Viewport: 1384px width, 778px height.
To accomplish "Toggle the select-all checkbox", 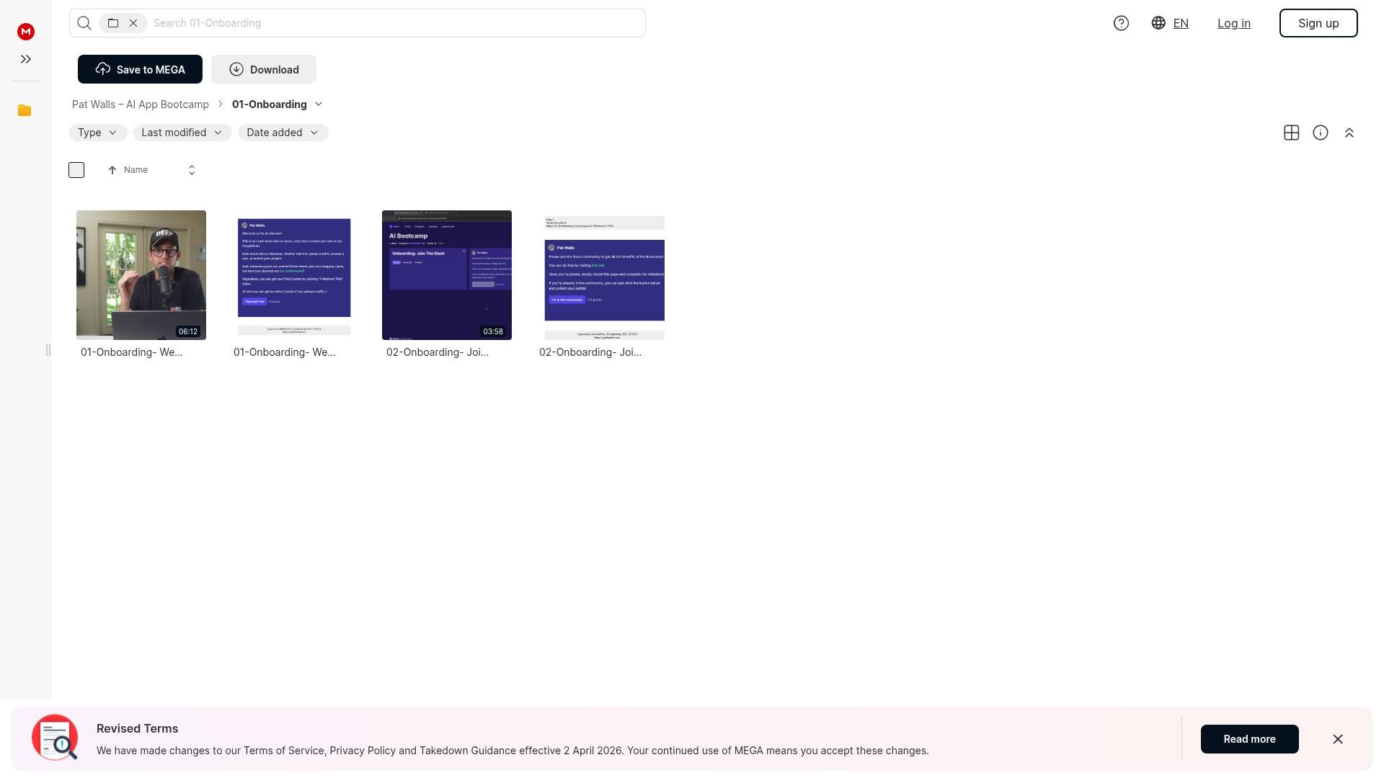I will pyautogui.click(x=76, y=170).
